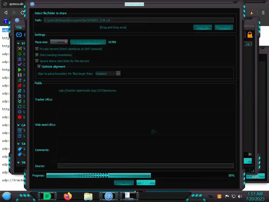Select the Inactive filter red arrows icon
Viewport: 269px width, 202px height.
pyautogui.click(x=19, y=85)
